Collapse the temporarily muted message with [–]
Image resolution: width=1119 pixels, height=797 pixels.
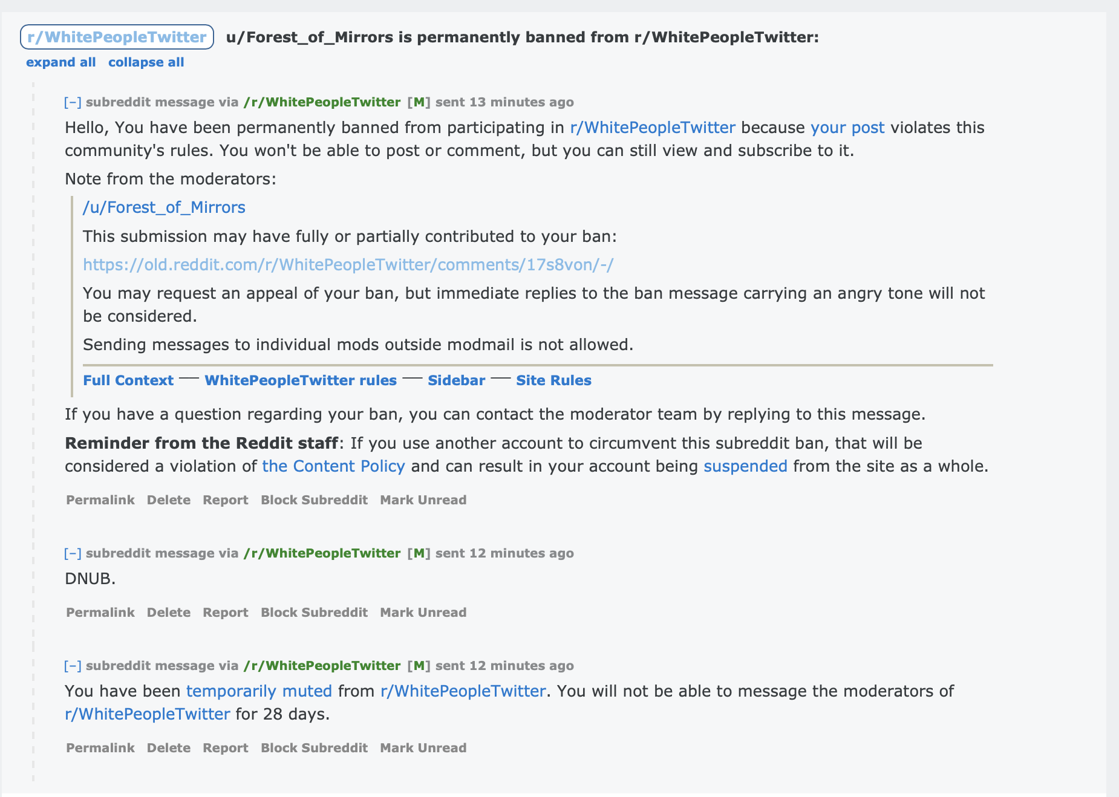coord(73,666)
